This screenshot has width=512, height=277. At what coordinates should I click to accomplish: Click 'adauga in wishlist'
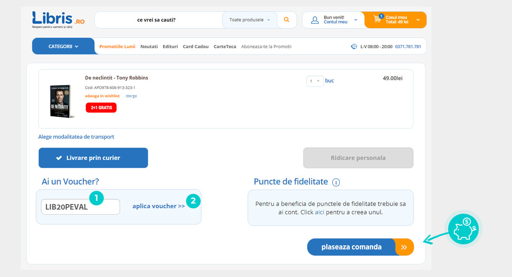coord(102,96)
